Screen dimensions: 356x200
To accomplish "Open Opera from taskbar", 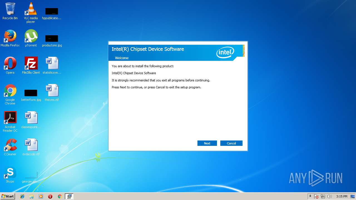I will click(50, 196).
